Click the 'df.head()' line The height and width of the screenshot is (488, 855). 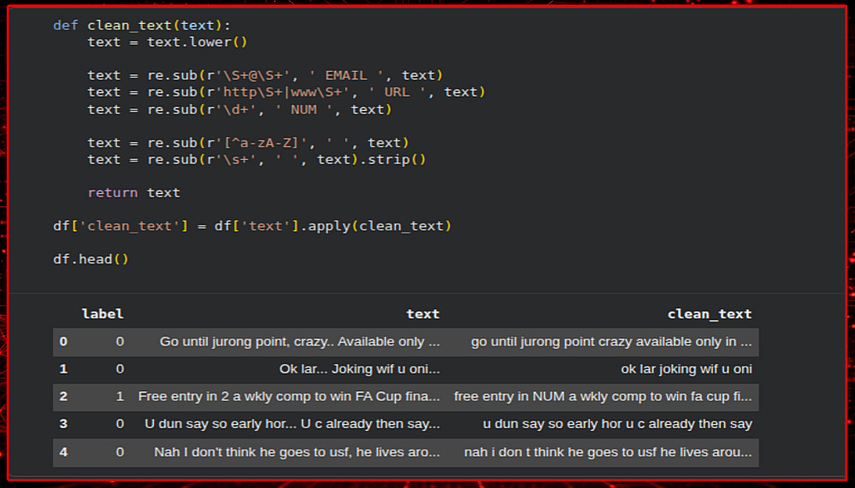[91, 260]
